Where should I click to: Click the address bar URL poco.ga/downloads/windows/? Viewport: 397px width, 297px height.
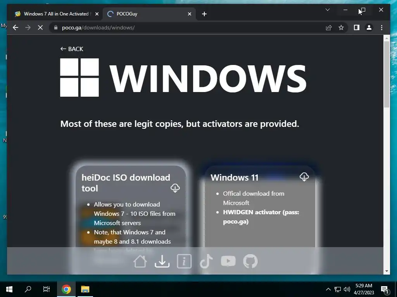[98, 27]
